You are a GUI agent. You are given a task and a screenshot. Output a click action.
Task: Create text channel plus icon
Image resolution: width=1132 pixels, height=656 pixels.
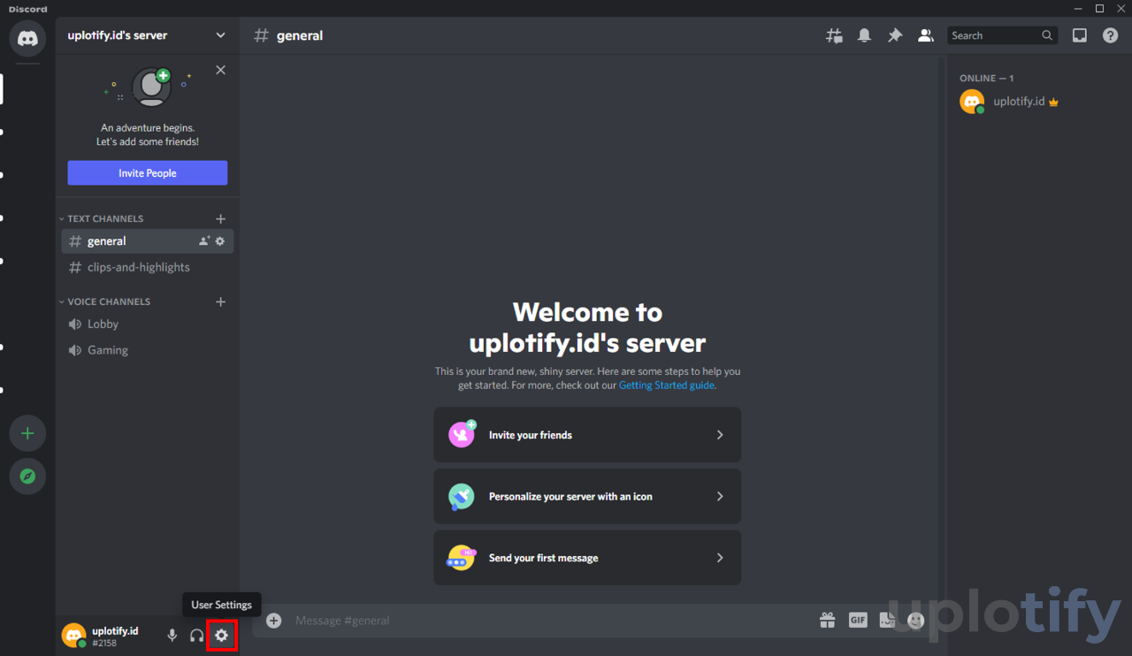220,218
